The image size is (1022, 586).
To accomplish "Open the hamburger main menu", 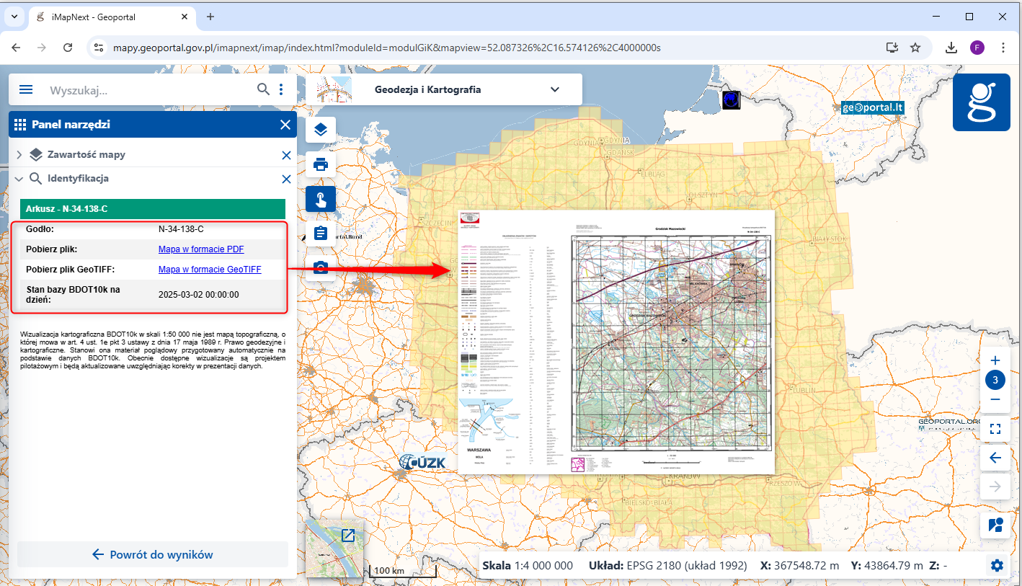I will tap(26, 90).
